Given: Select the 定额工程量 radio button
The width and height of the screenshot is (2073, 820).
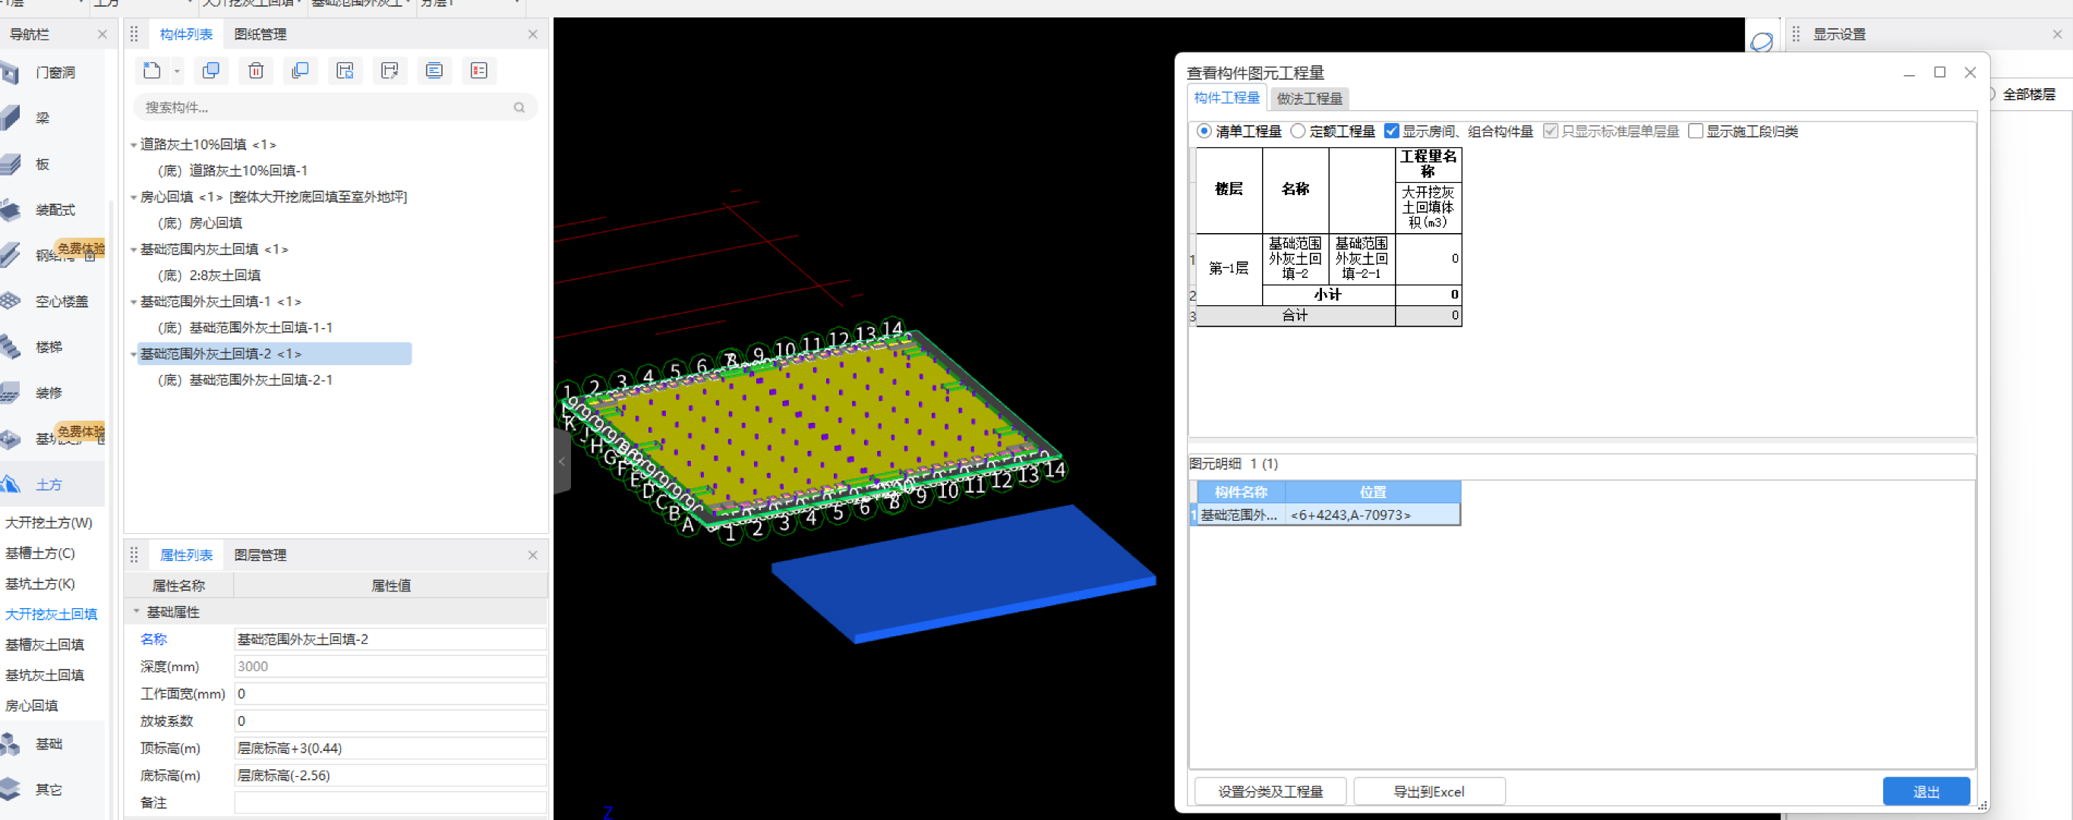Looking at the screenshot, I should click(1297, 131).
